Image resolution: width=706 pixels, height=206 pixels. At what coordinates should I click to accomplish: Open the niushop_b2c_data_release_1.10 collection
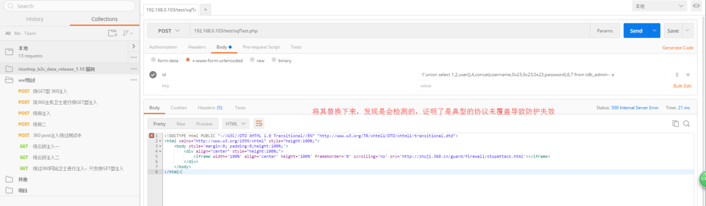coord(56,69)
